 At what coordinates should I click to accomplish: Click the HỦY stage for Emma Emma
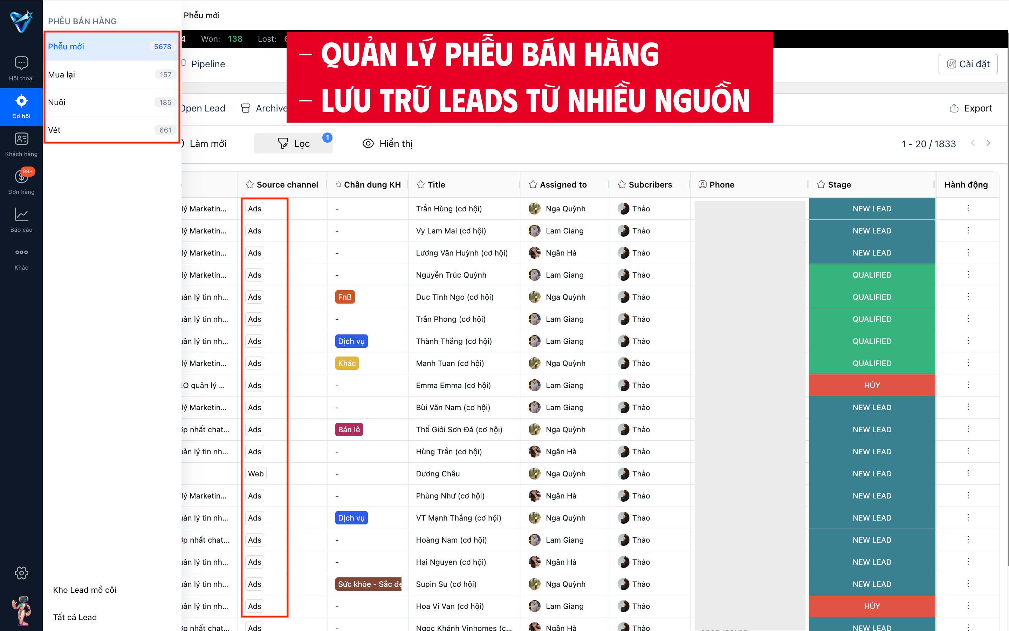point(872,385)
